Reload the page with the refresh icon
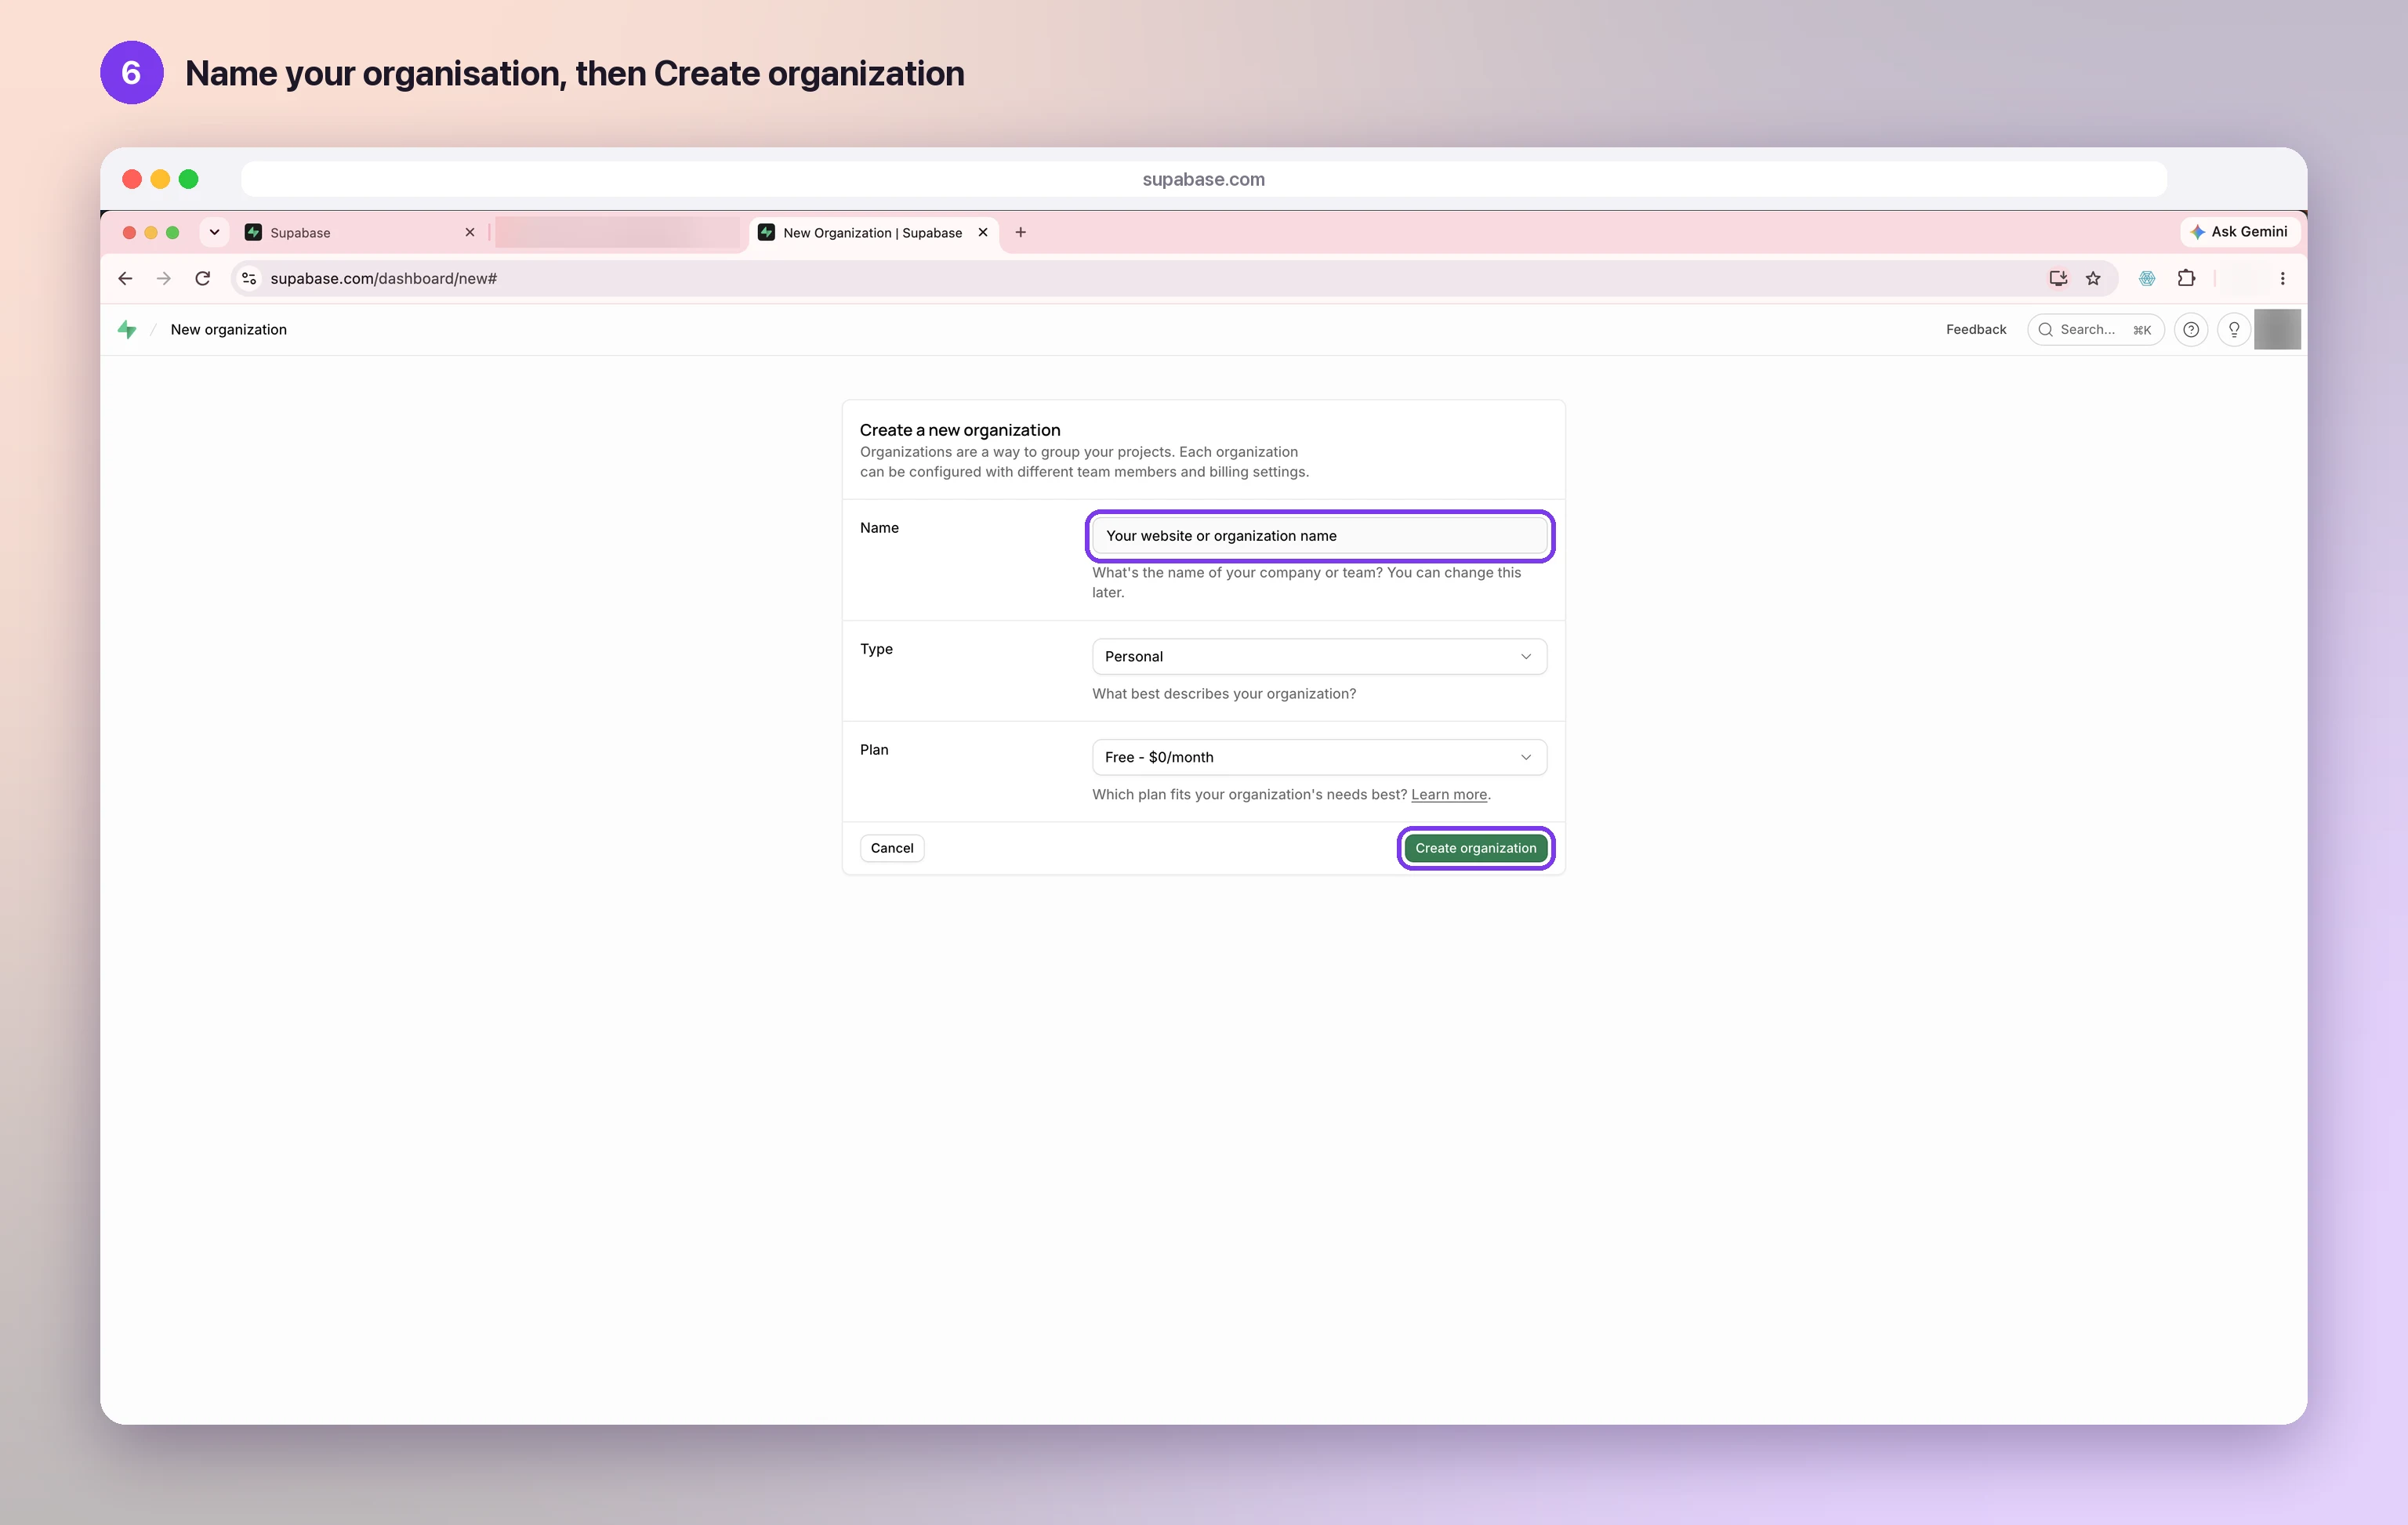The height and width of the screenshot is (1525, 2408). (x=203, y=278)
